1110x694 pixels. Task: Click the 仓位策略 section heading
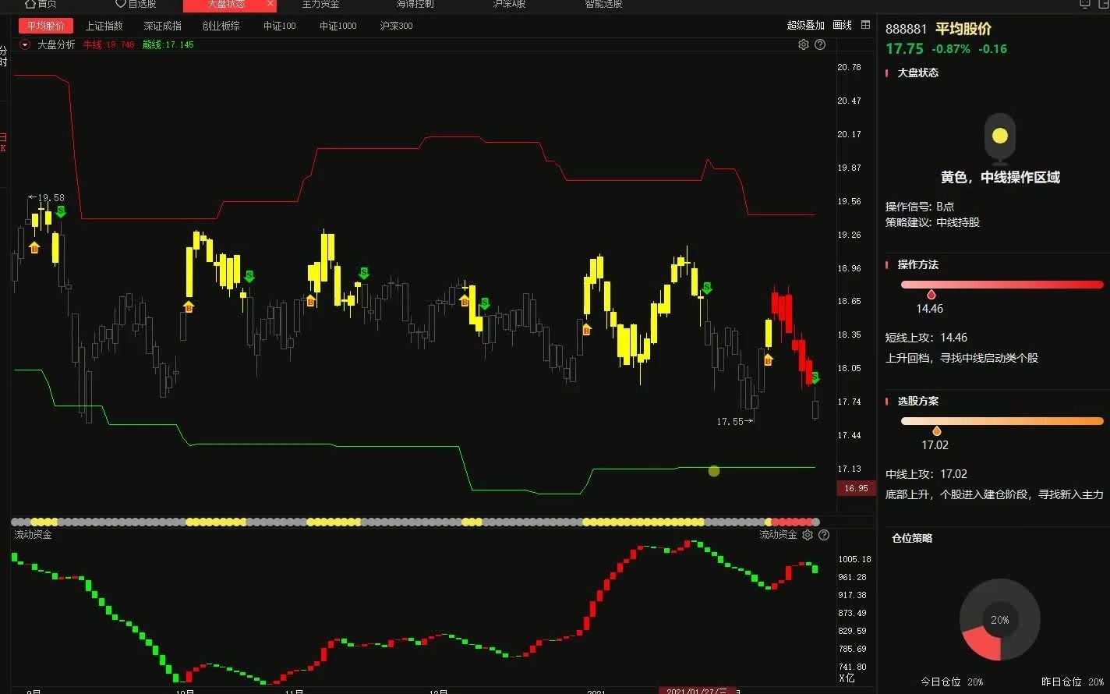tap(912, 538)
